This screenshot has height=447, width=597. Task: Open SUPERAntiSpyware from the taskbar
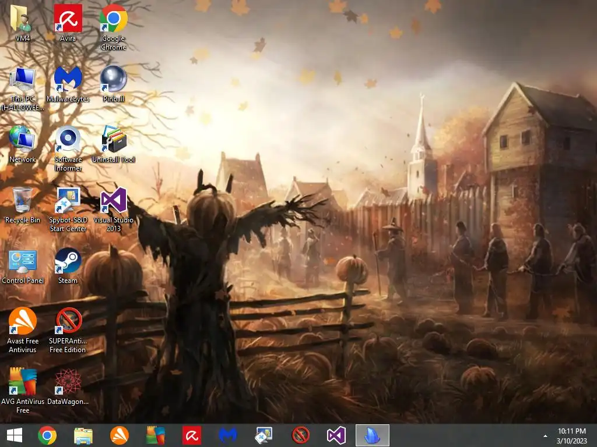click(300, 435)
